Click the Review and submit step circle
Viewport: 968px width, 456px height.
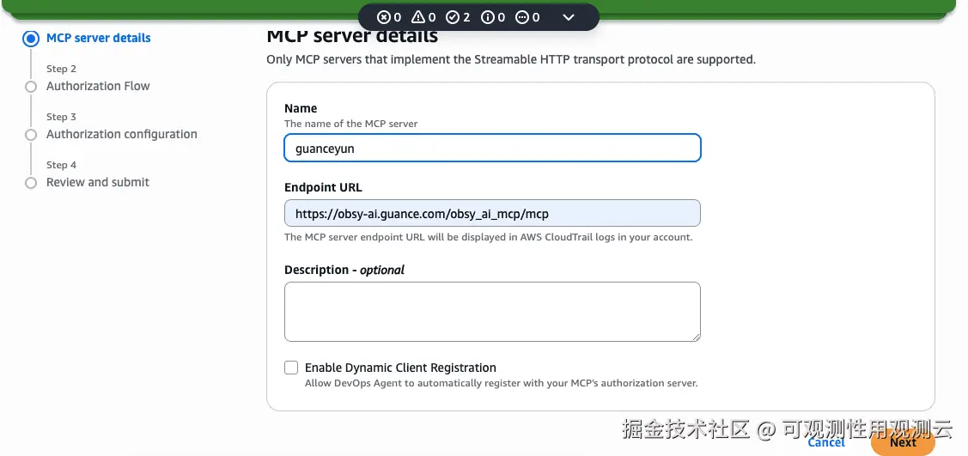tap(31, 183)
